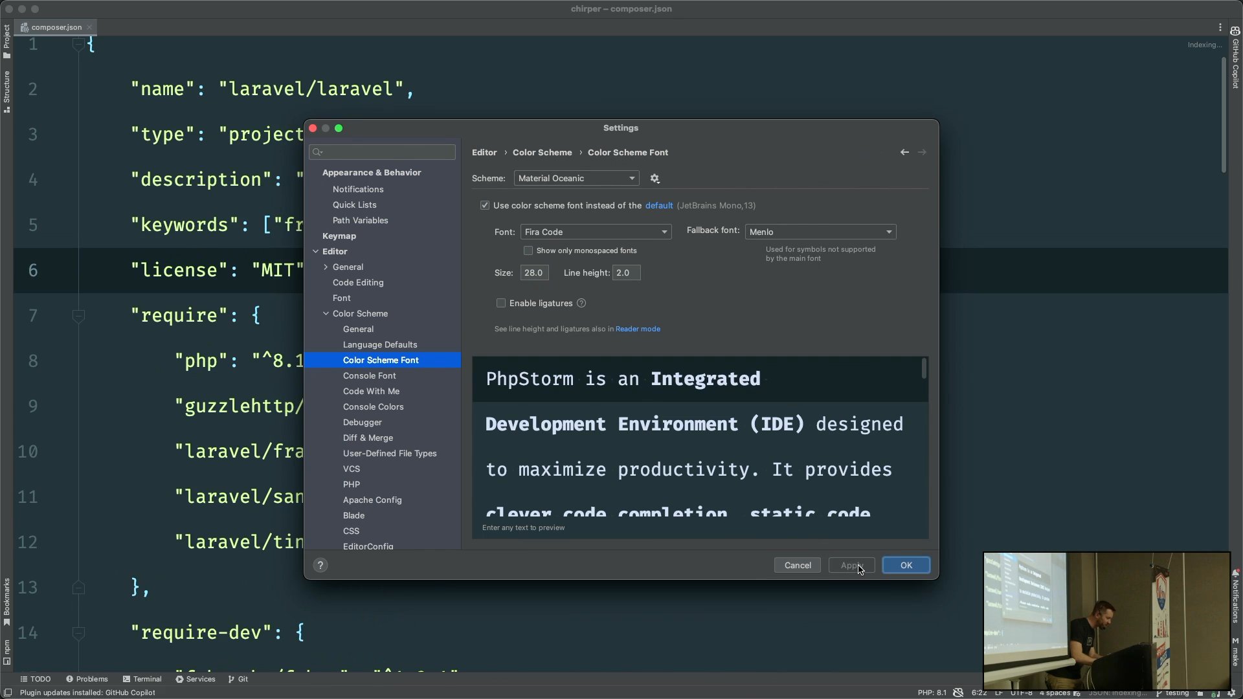Open GitHub Copilot side panel
The width and height of the screenshot is (1243, 699).
click(1235, 57)
